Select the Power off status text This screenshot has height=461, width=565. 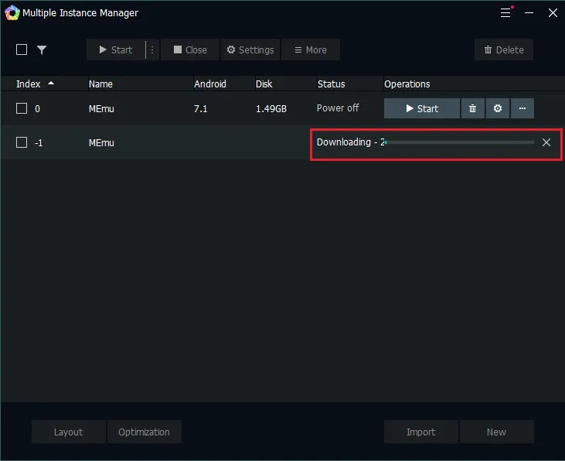[x=338, y=108]
